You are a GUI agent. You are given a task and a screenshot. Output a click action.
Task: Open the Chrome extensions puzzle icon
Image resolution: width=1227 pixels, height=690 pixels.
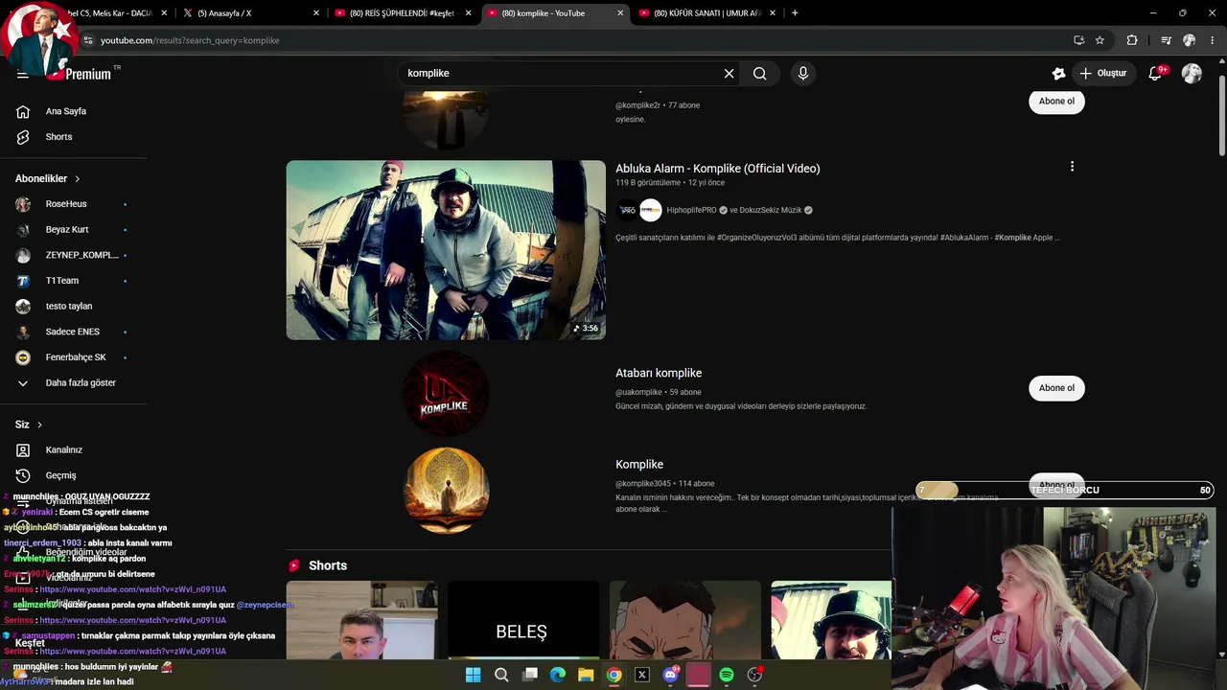[1132, 40]
